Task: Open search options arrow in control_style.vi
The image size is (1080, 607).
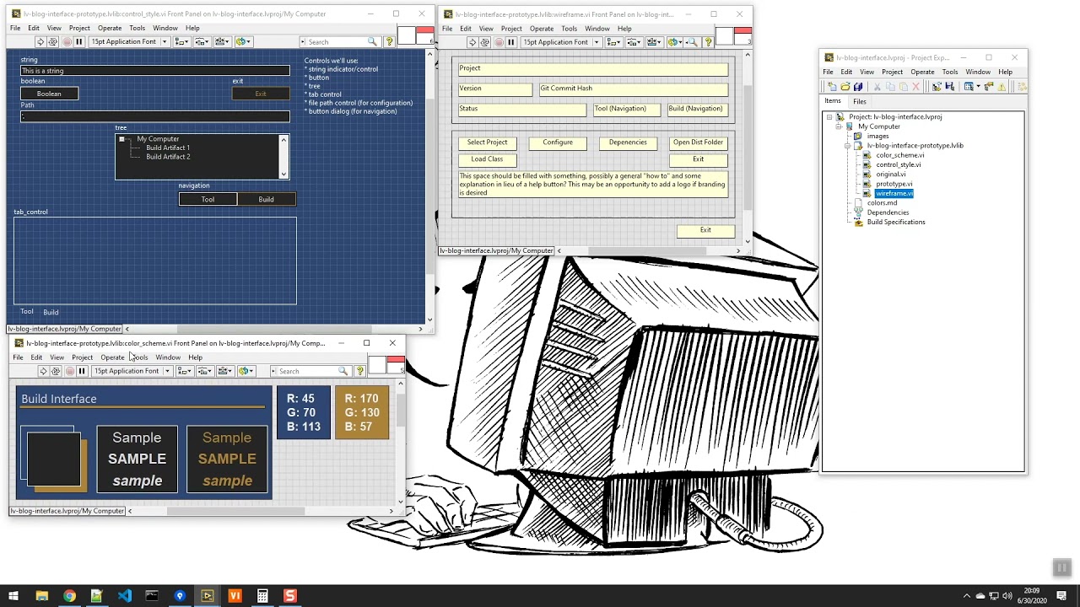Action: [x=304, y=41]
